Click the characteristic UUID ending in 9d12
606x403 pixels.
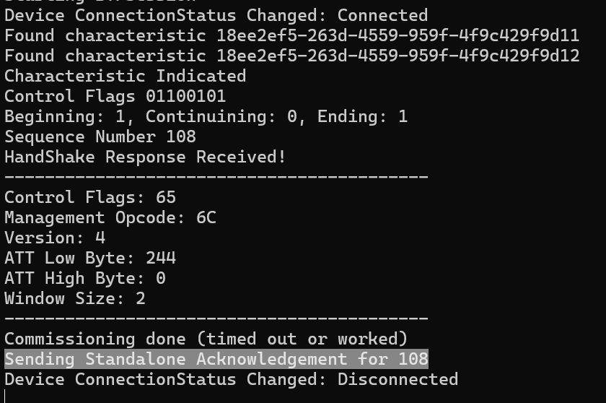[x=398, y=56]
